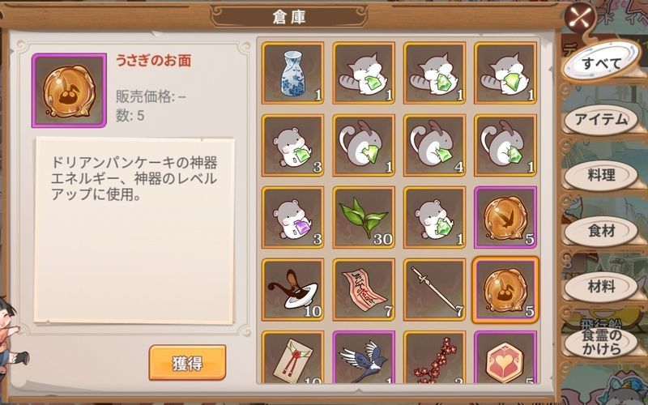Switch to the すべて tab

[602, 63]
